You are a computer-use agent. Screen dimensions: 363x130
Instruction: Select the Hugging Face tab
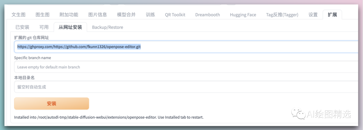coord(243,15)
